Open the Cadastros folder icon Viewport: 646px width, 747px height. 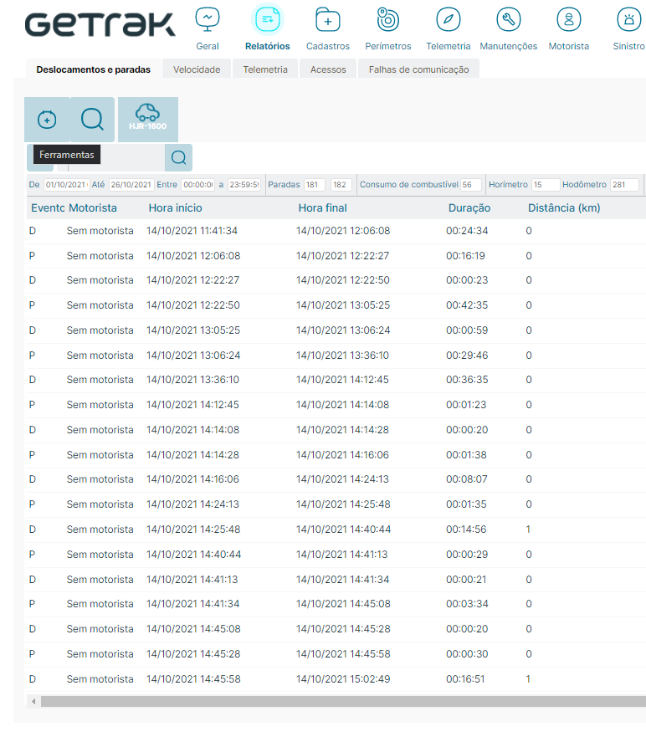click(328, 20)
